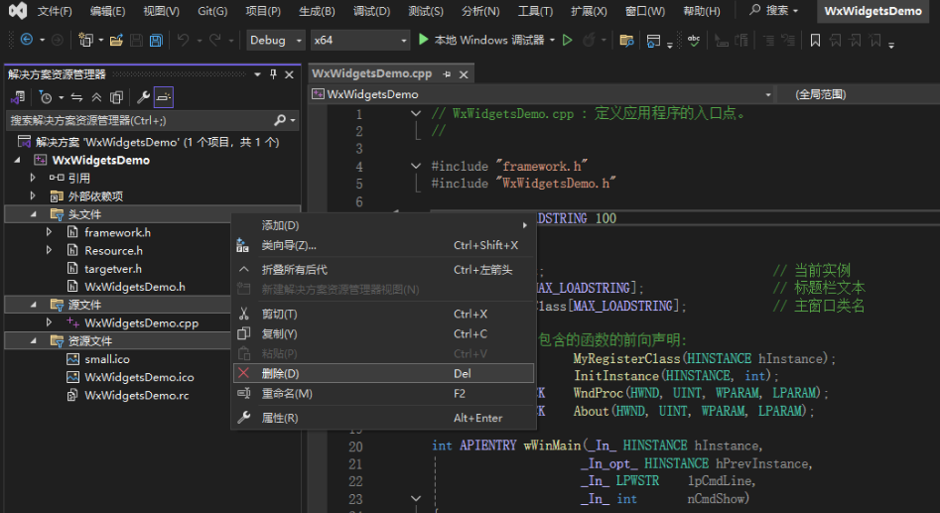
Task: Select WxWidgetsDemo.rc resource file
Action: [137, 395]
